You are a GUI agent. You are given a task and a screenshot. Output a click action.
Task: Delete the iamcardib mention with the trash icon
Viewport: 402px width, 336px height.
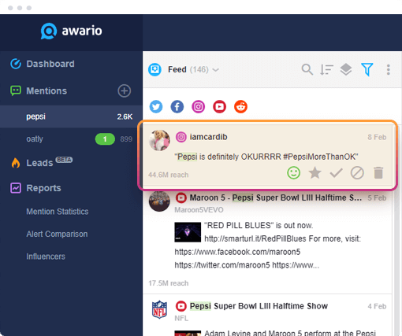[x=378, y=173]
